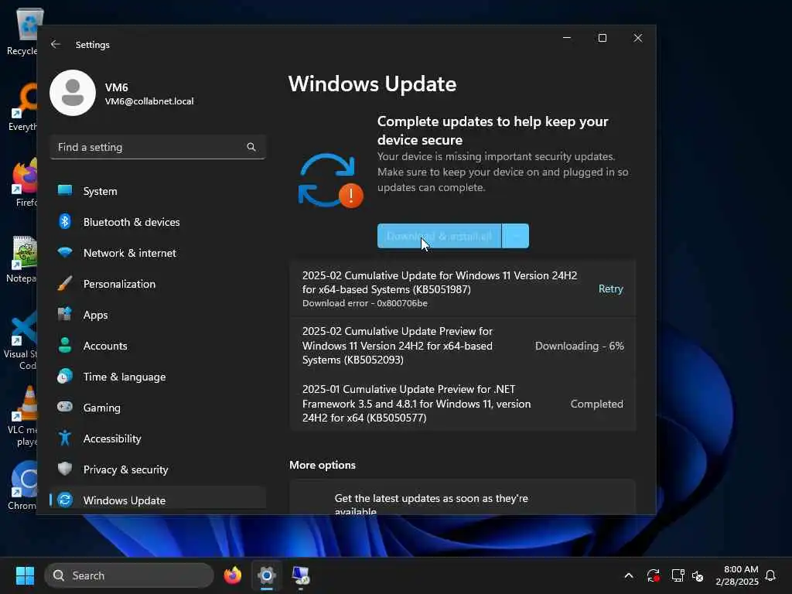
Task: Click the Accounts person icon
Action: click(65, 345)
